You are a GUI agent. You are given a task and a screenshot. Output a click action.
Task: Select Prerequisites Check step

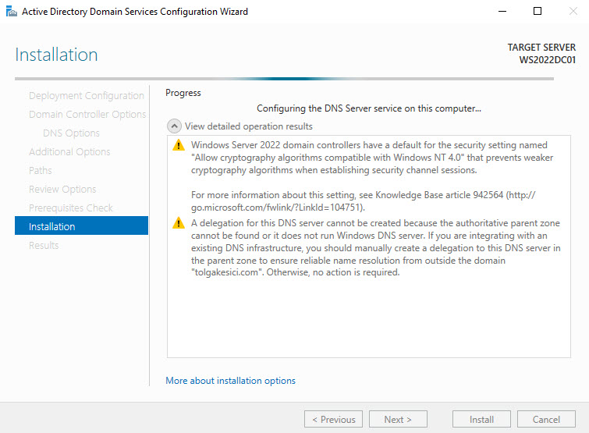pos(71,208)
